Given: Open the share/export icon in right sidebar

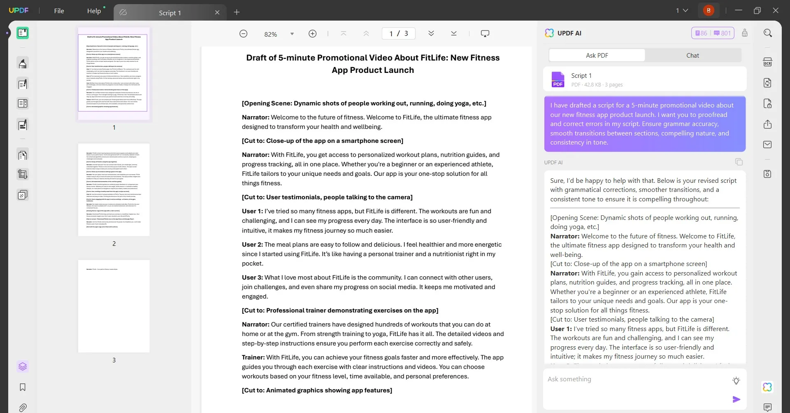Looking at the screenshot, I should click(x=768, y=124).
